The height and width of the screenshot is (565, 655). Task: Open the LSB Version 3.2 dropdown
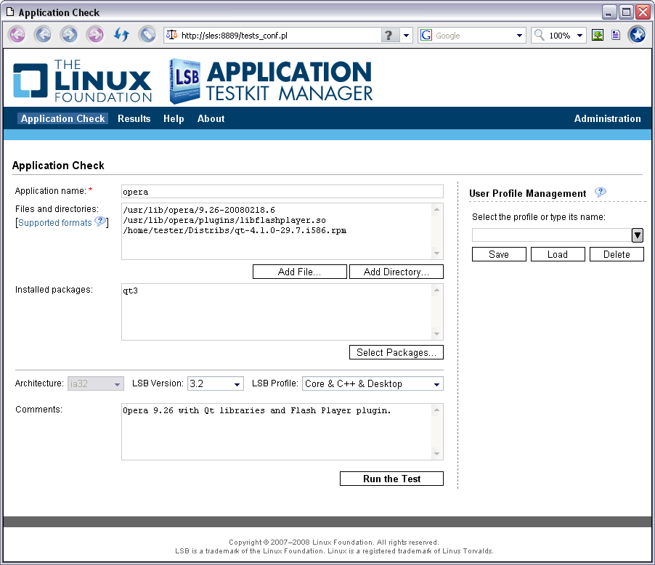click(216, 383)
